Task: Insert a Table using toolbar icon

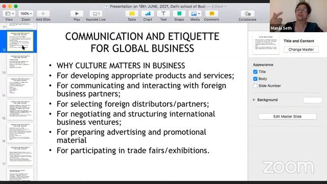Action: pyautogui.click(x=132, y=14)
